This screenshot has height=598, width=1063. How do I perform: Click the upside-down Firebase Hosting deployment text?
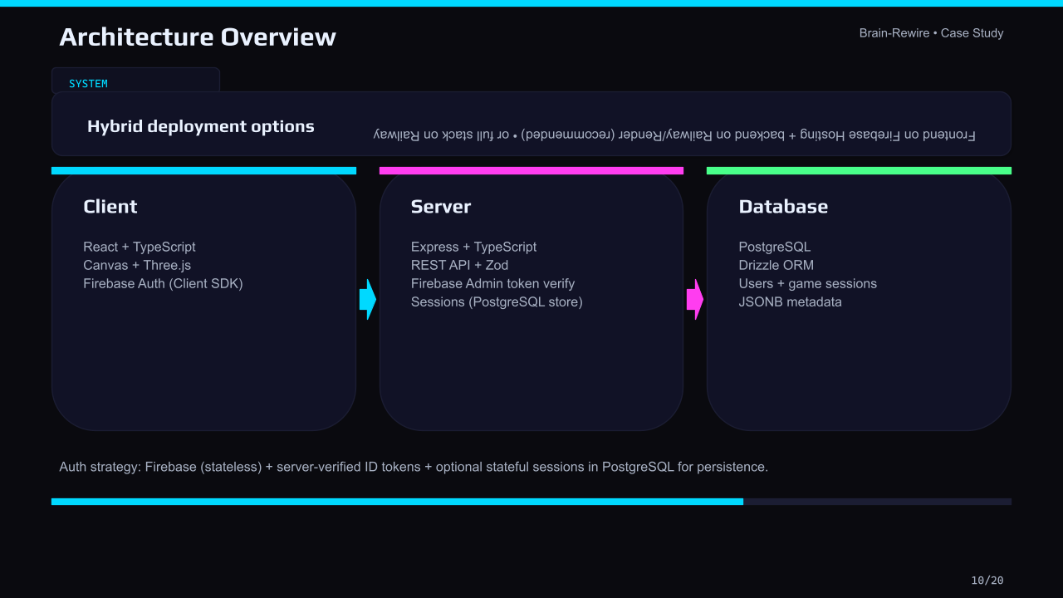pos(674,135)
